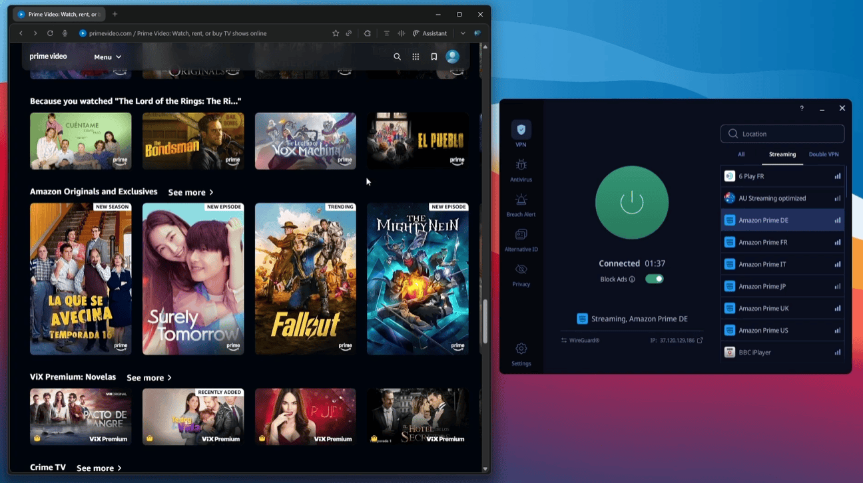This screenshot has width=863, height=483.
Task: Expand See more for ViX Premium: Novelas
Action: click(149, 378)
